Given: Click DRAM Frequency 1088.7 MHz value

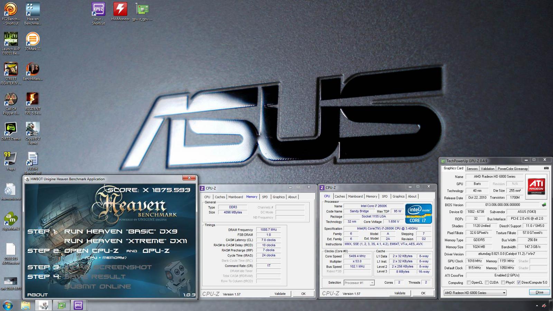Looking at the screenshot, I should pos(269,230).
